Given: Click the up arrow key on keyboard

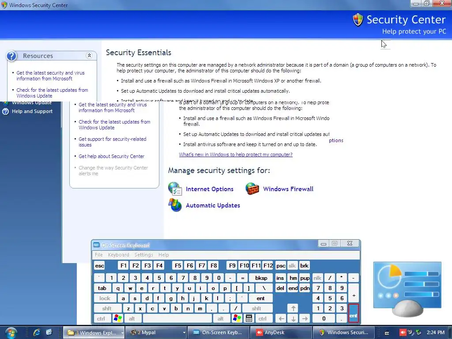Looking at the screenshot, I should pos(293,309).
